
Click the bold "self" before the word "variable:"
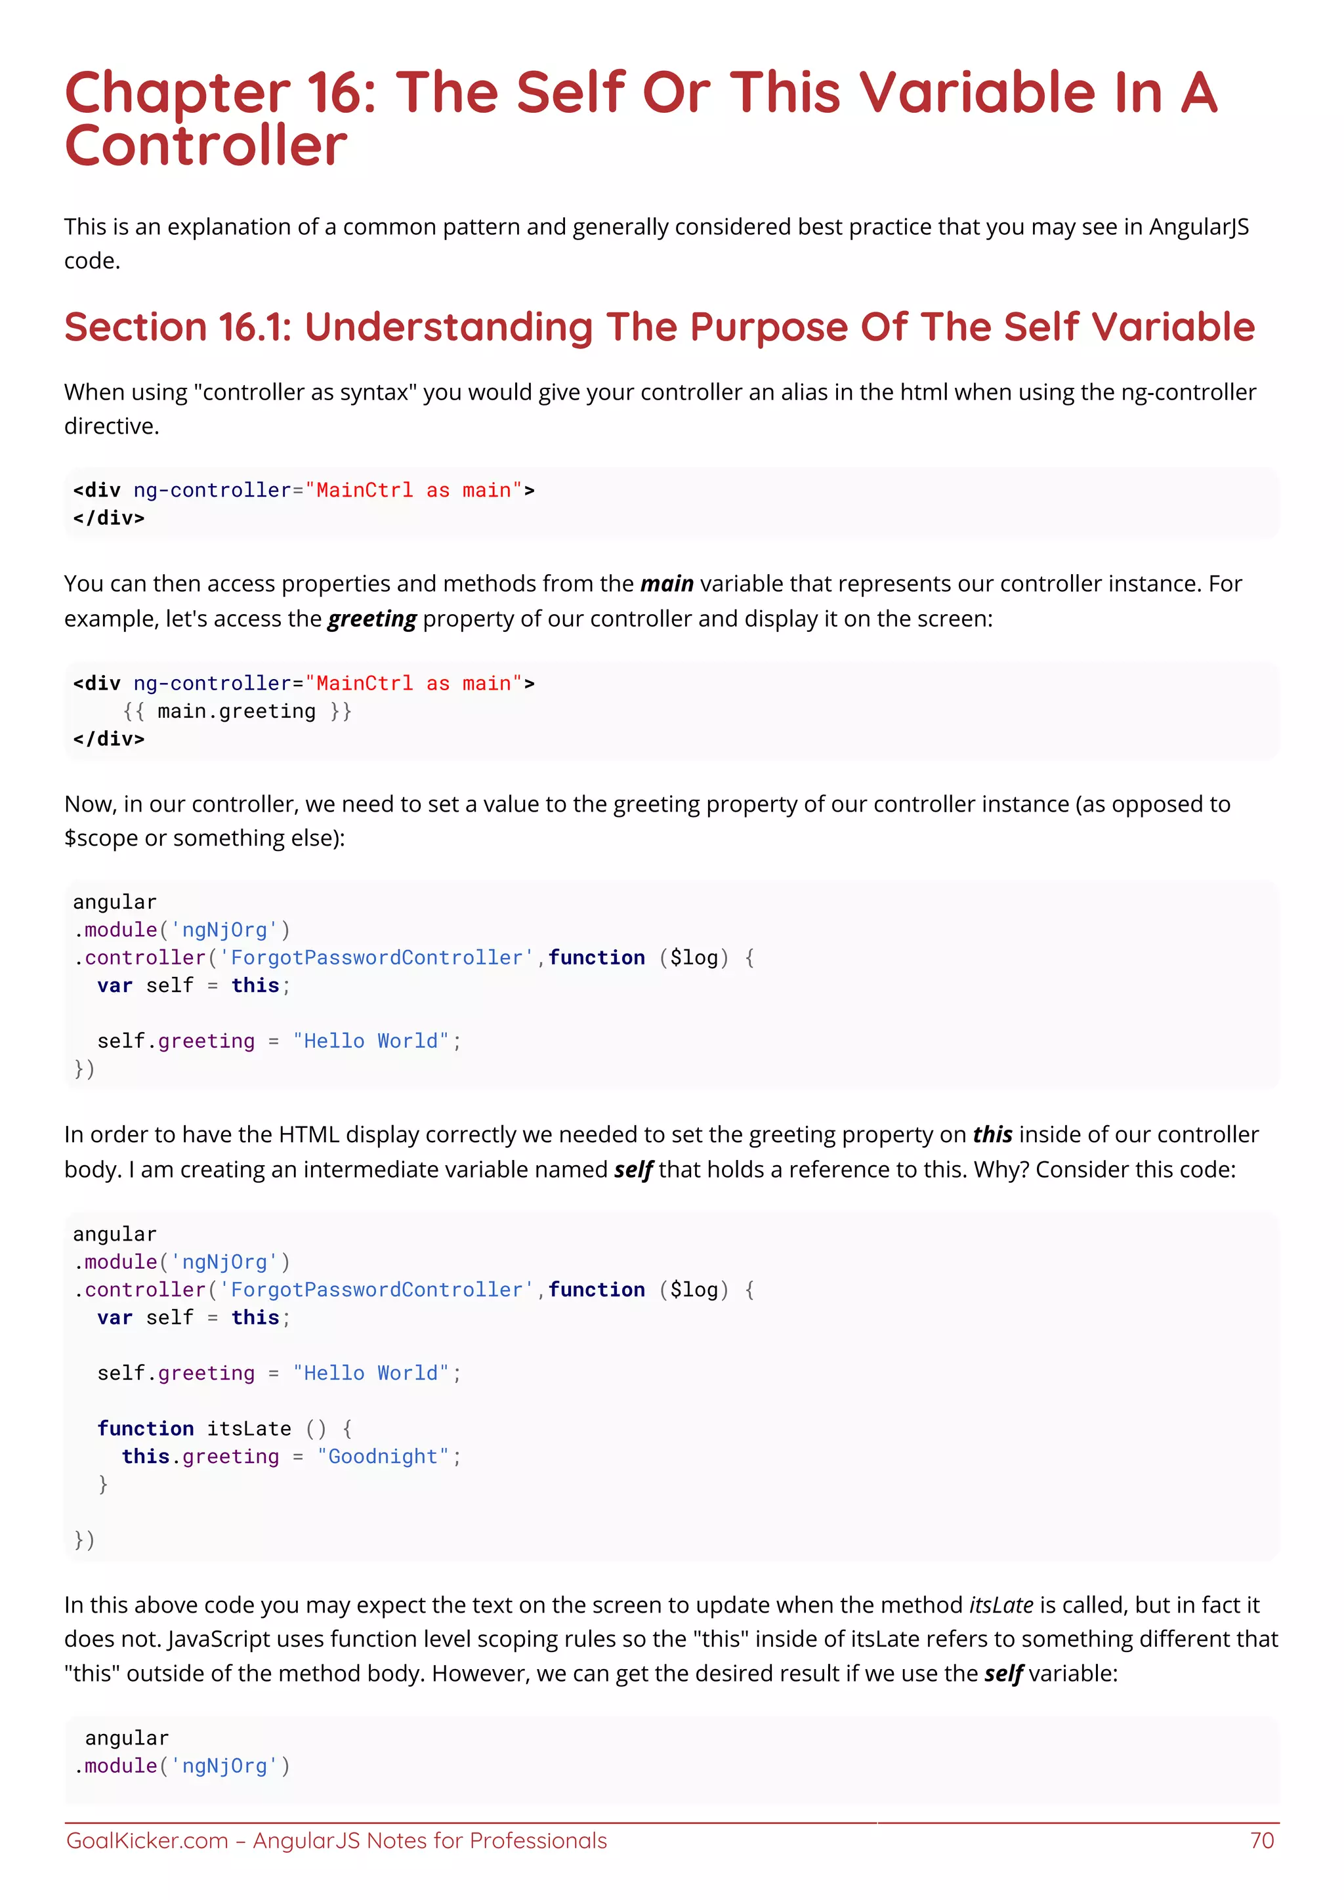point(1003,1673)
